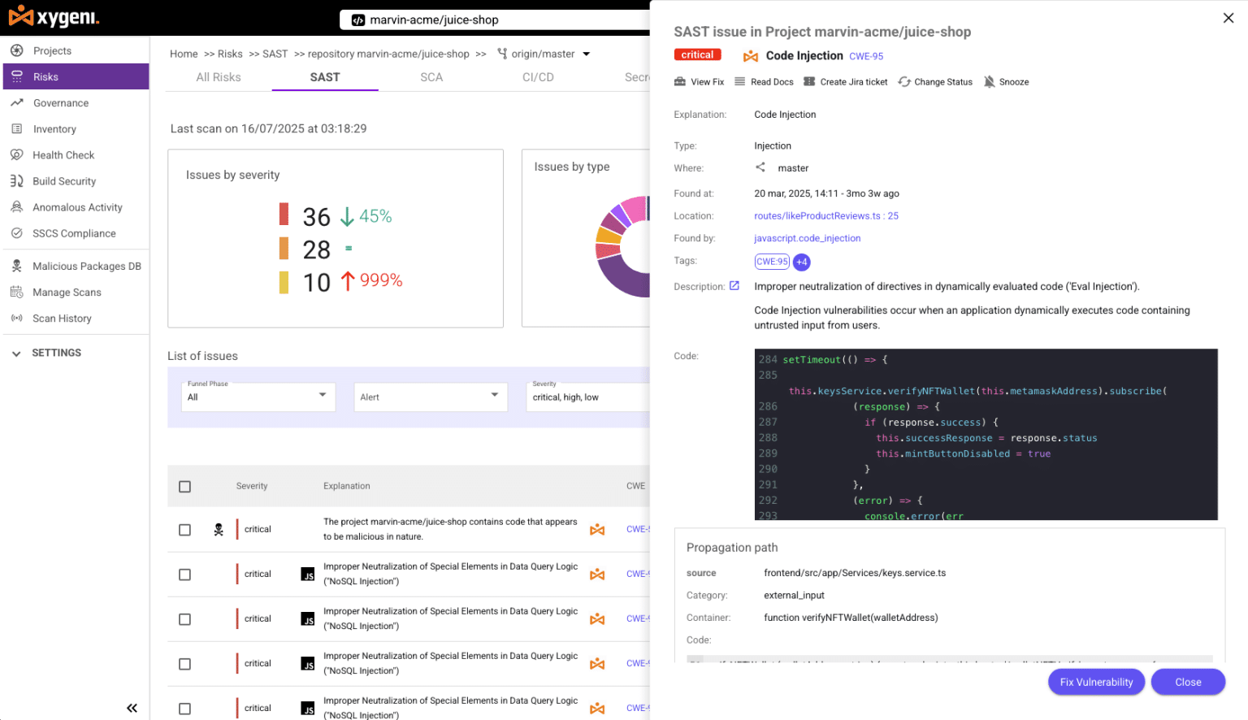Viewport: 1248px width, 720px height.
Task: Select the checkbox for the malicious code issue
Action: [x=184, y=529]
